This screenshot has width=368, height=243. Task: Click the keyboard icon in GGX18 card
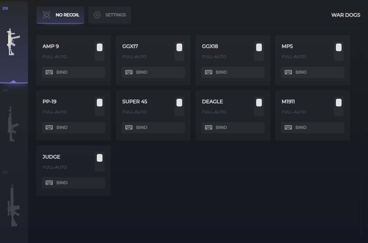click(x=209, y=72)
